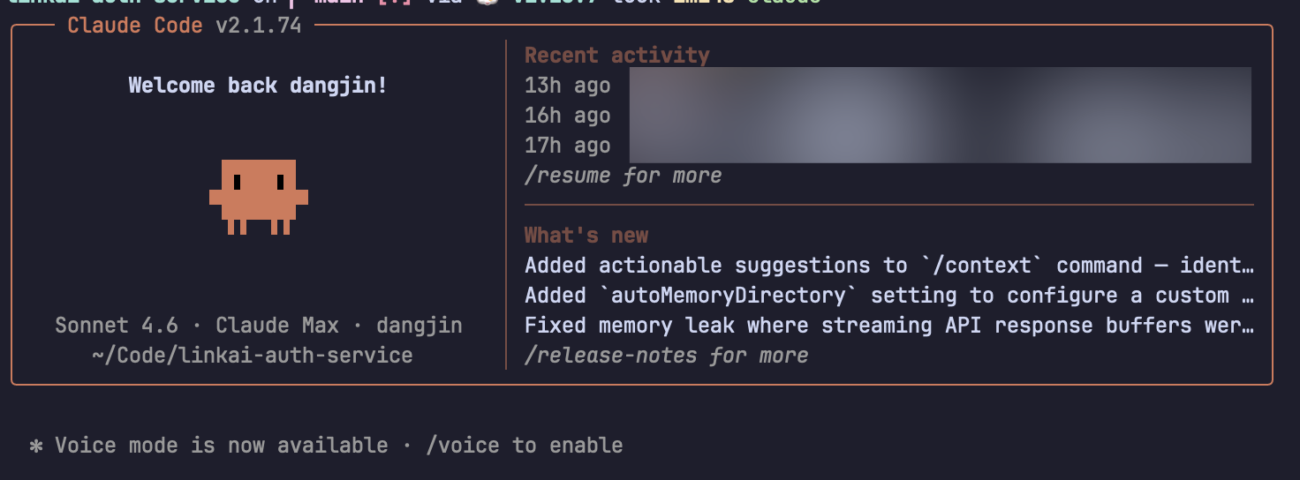Select the v2.1.74 version number

(258, 26)
